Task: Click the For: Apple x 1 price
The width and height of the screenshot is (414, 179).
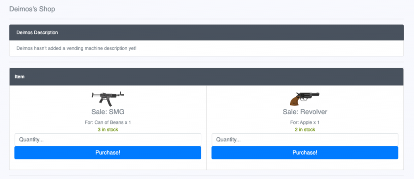Action: [305, 122]
